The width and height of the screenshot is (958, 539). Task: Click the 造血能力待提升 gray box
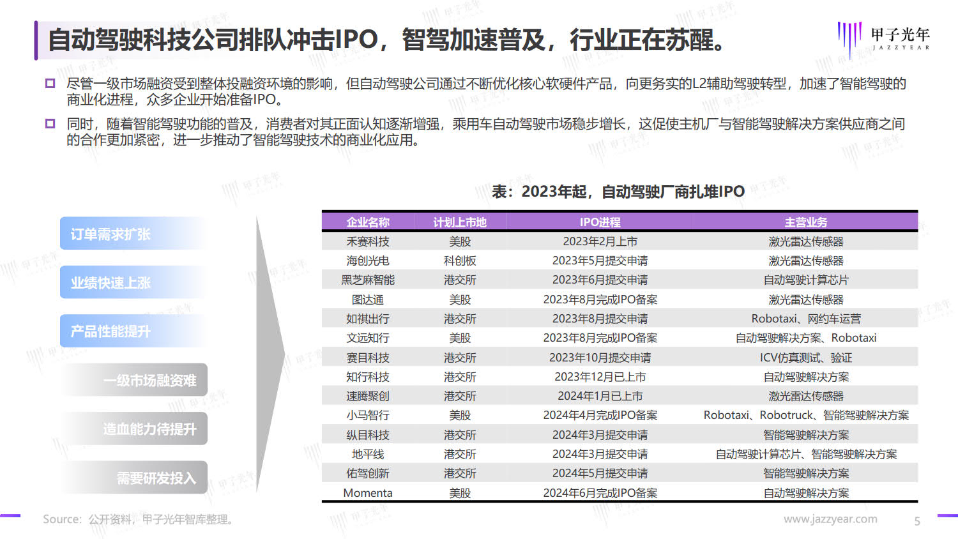click(x=134, y=429)
